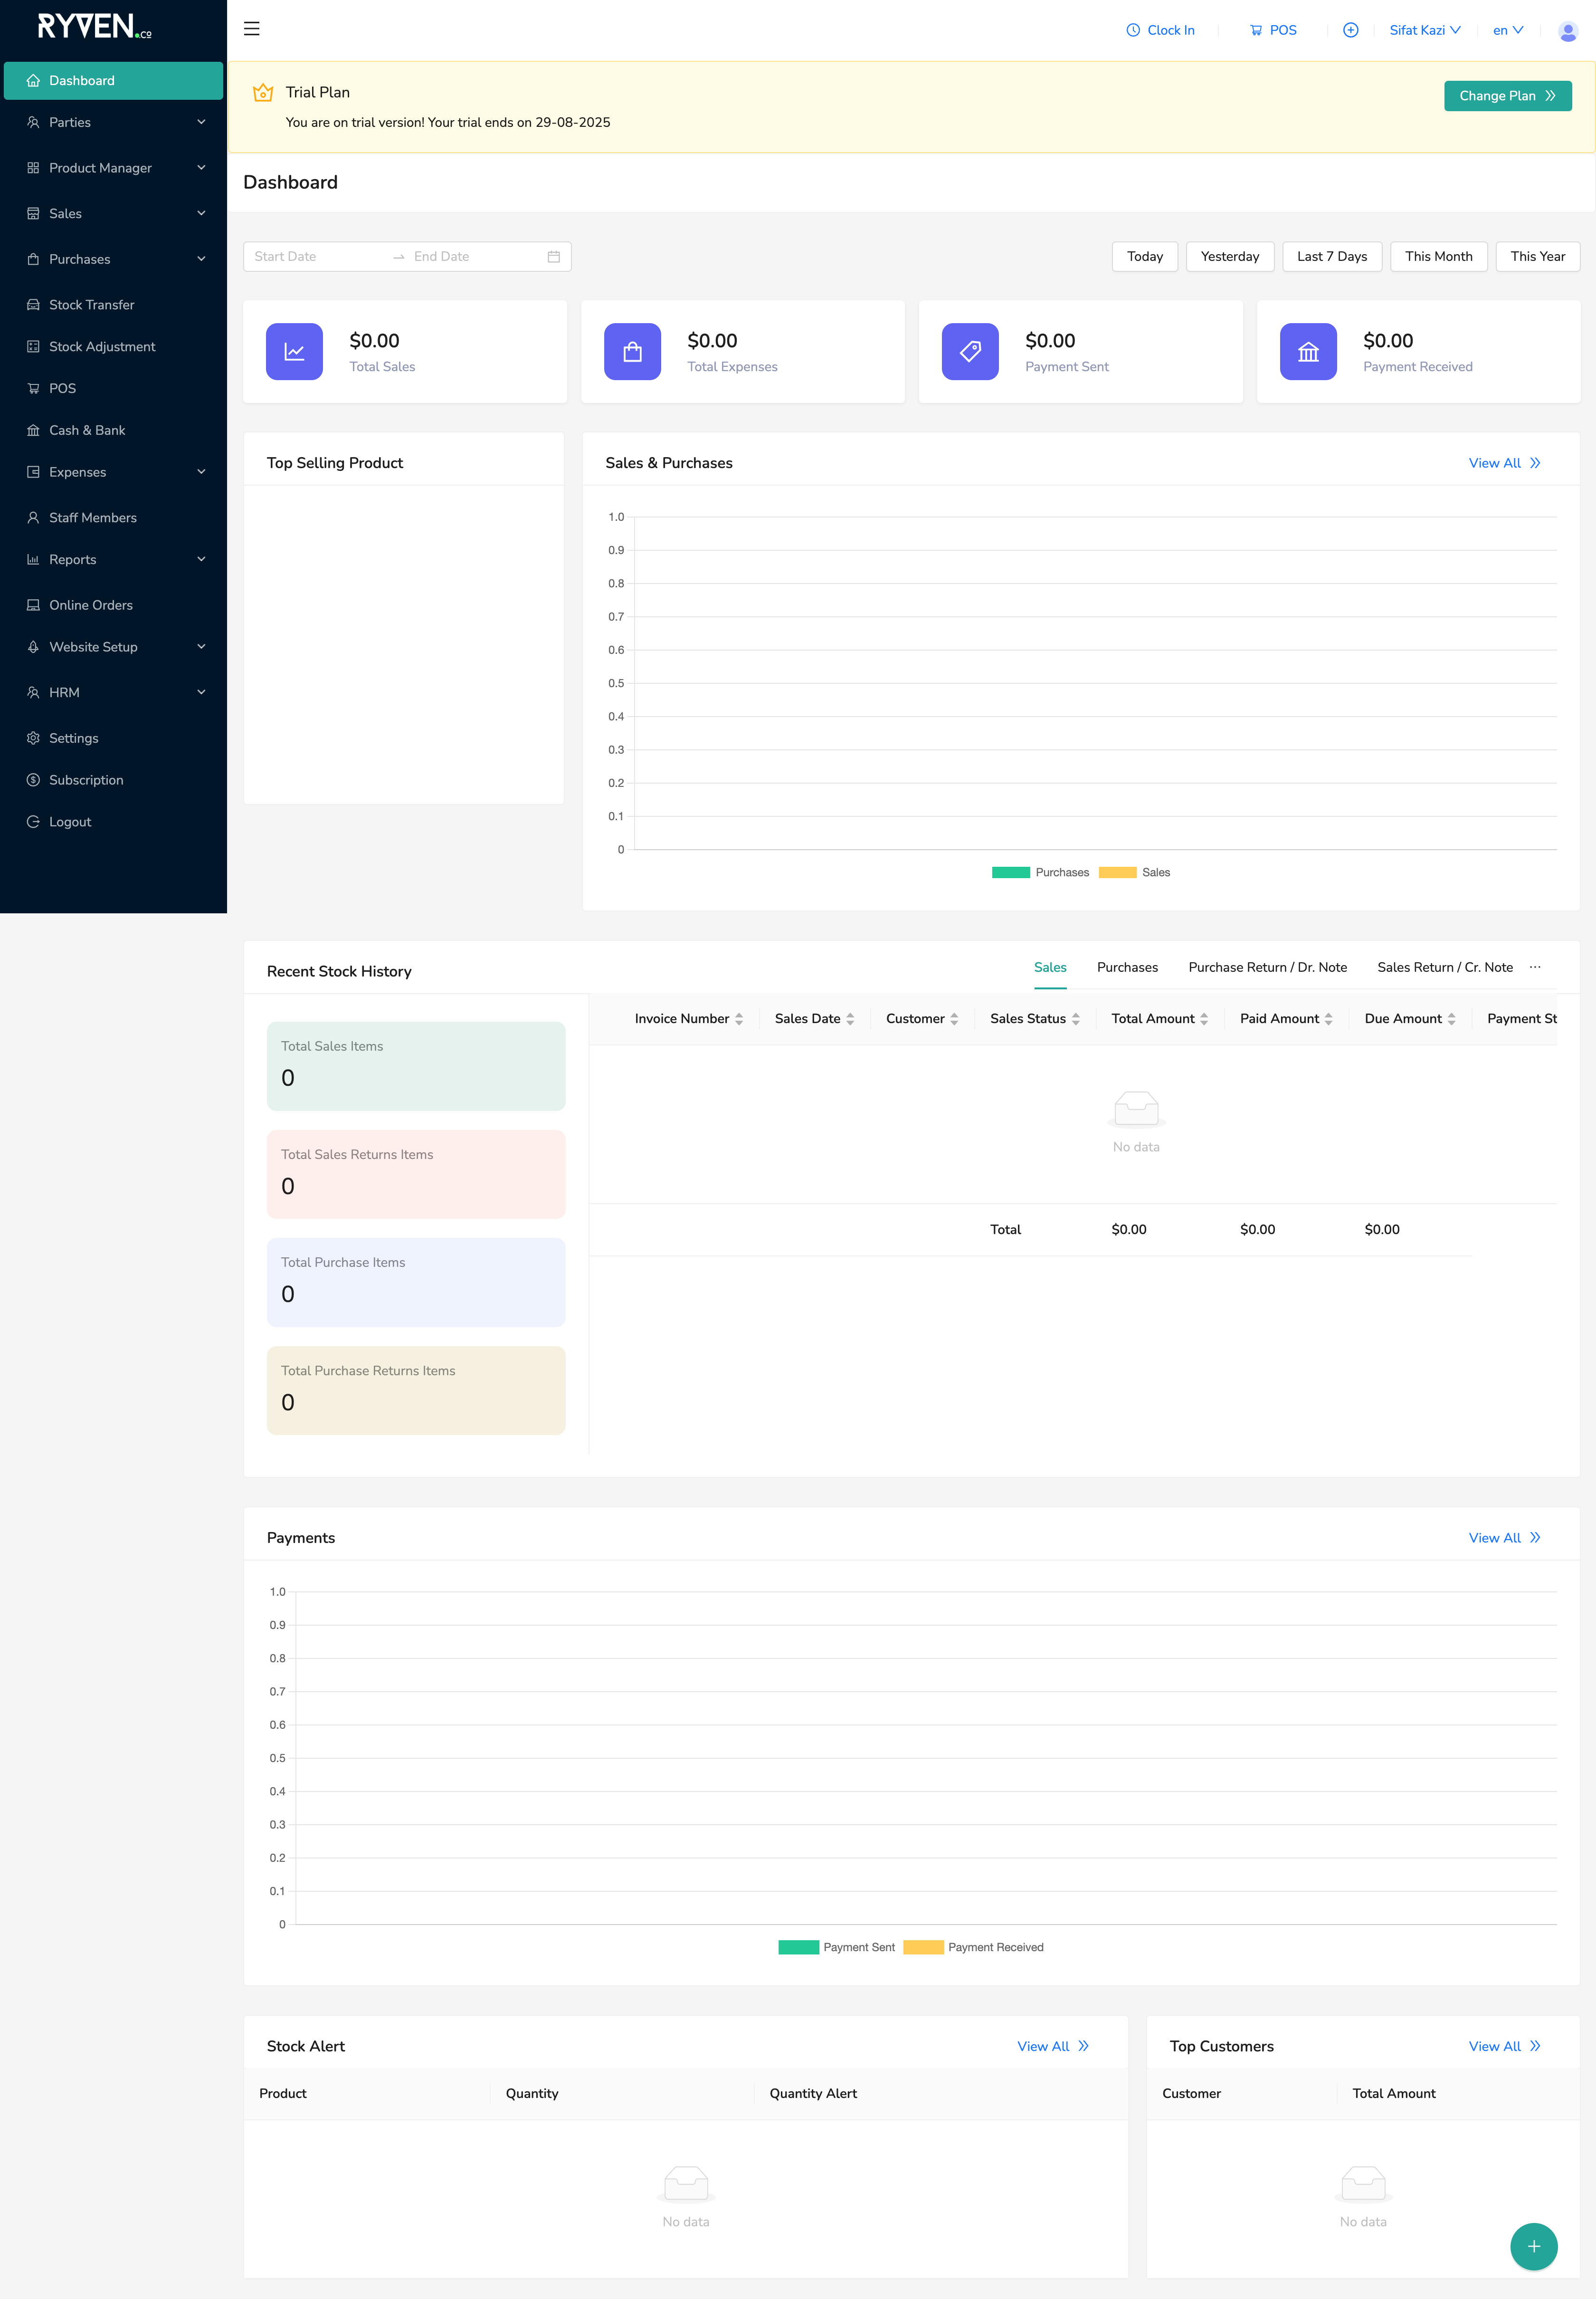The width and height of the screenshot is (1596, 2299).
Task: Click the Total Expenses bag icon
Action: click(x=632, y=351)
